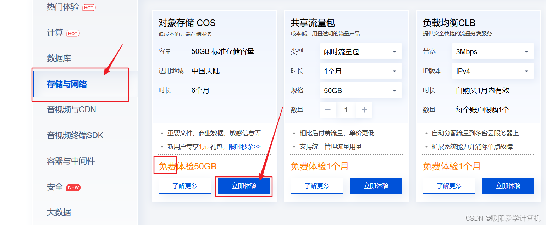
Task: Click 立即体验 on the 负载均衡CLB card
Action: 508,185
